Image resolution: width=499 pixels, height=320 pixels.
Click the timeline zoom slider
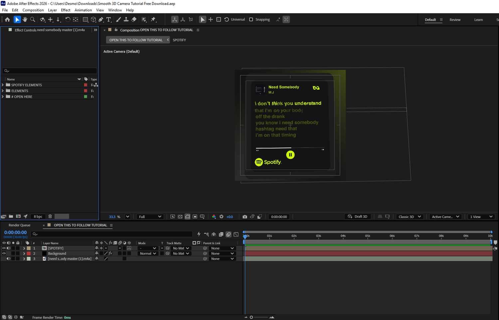click(x=259, y=317)
